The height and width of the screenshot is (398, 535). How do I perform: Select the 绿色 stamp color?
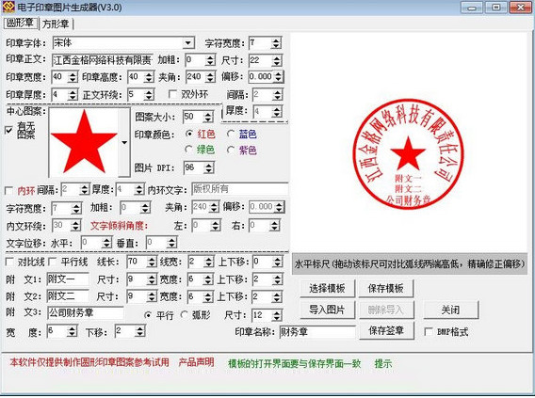click(x=189, y=150)
